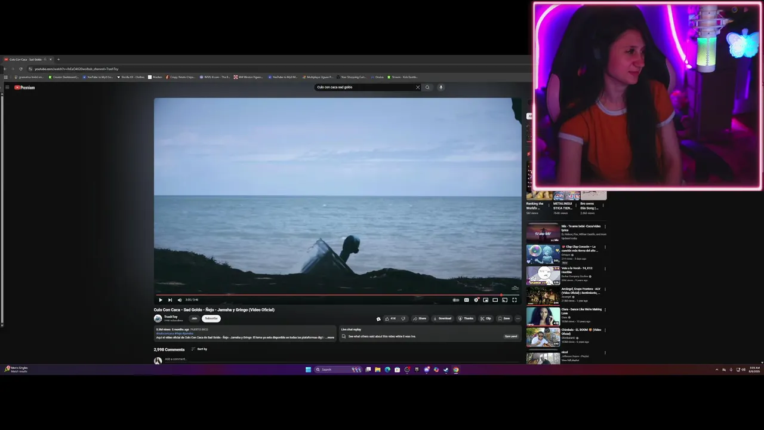
Task: Cast the video to a TV
Action: pyautogui.click(x=504, y=300)
